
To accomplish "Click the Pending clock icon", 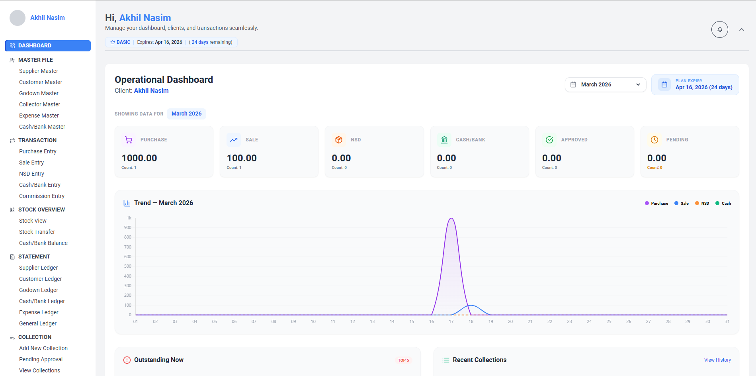I will click(x=654, y=140).
